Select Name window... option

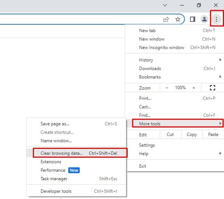point(76,141)
